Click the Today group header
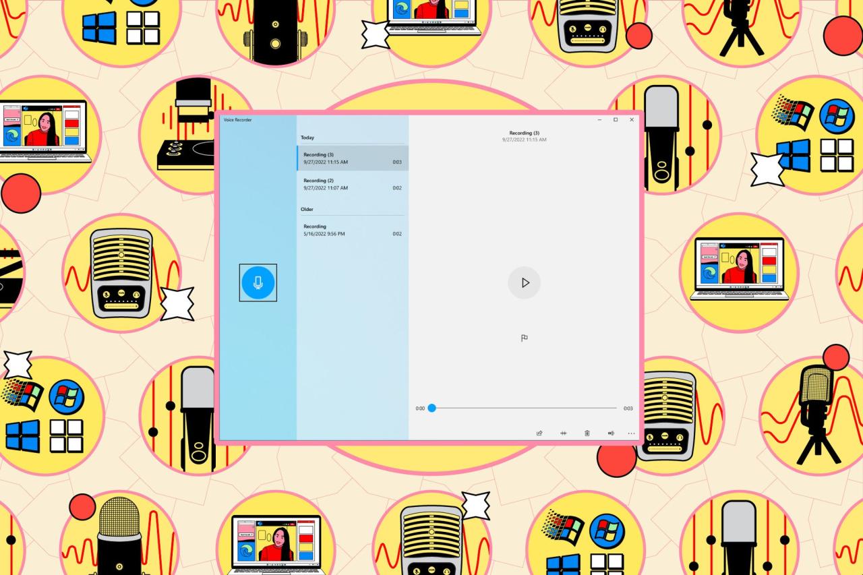The height and width of the screenshot is (575, 863). pyautogui.click(x=307, y=138)
